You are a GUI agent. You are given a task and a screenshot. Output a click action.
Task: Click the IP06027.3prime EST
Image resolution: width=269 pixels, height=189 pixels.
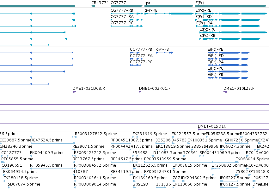(238, 150)
